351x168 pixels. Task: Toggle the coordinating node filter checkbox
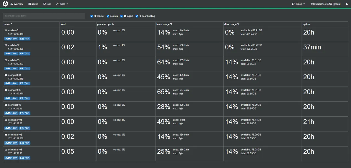(137, 16)
